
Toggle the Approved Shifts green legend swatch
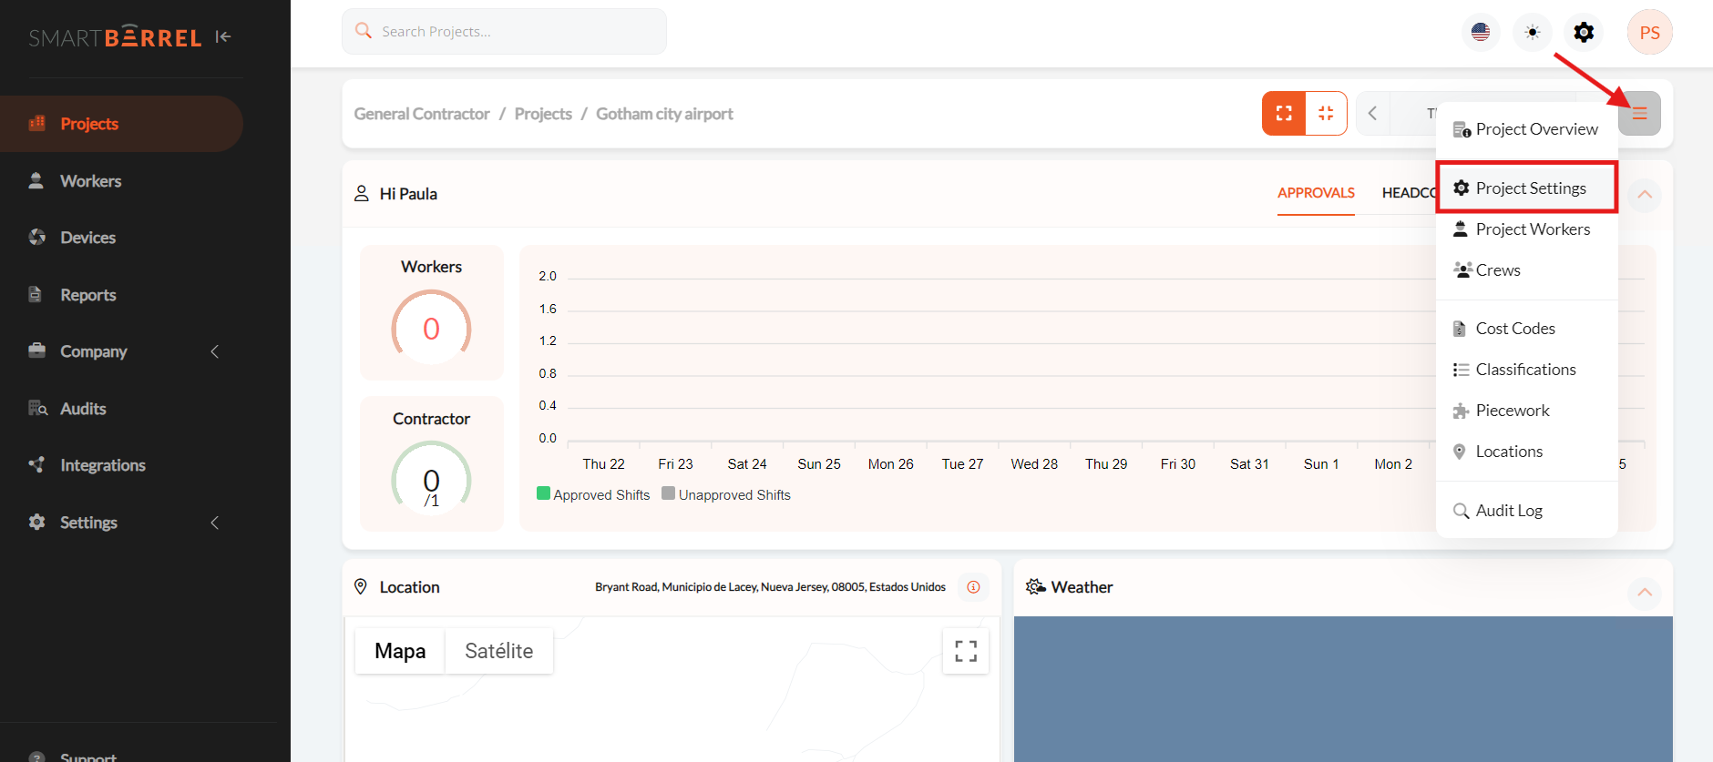(x=543, y=493)
